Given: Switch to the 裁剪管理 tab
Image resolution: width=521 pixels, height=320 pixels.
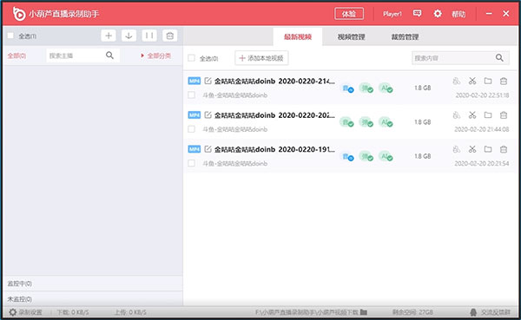Looking at the screenshot, I should click(405, 36).
